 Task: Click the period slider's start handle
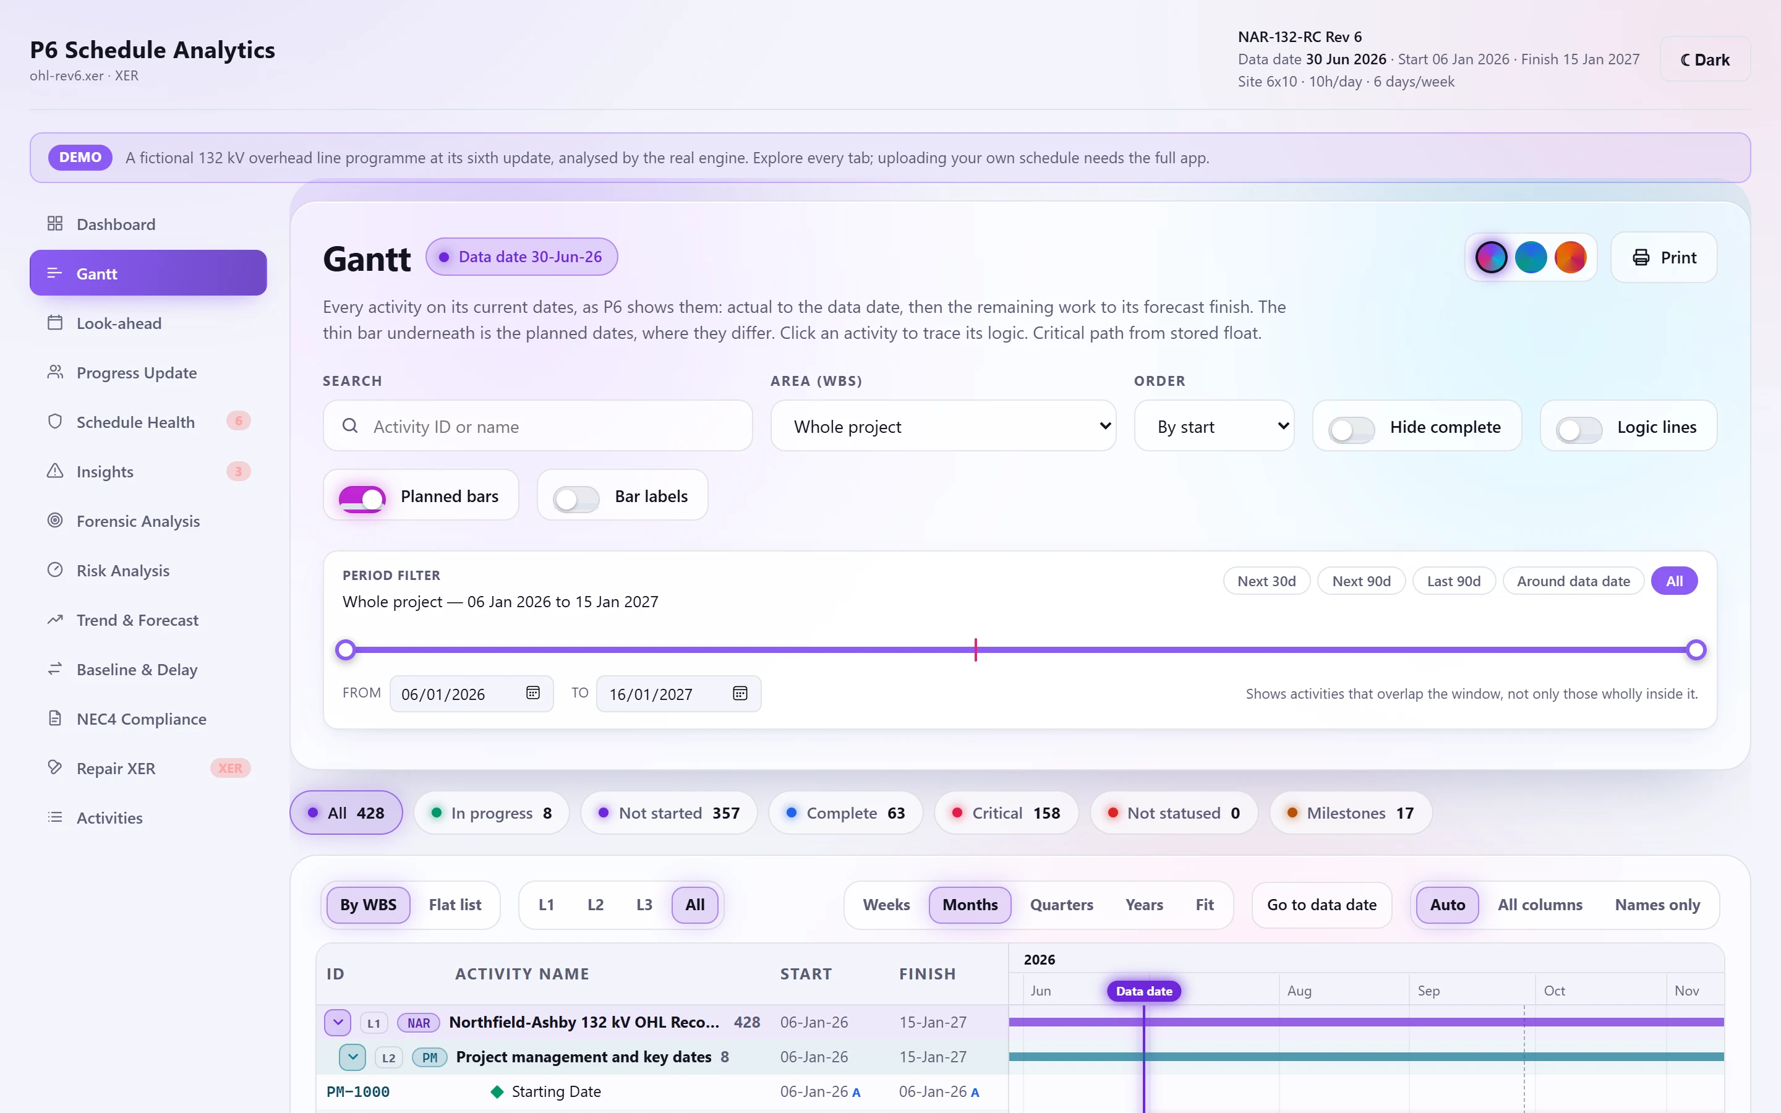coord(345,649)
